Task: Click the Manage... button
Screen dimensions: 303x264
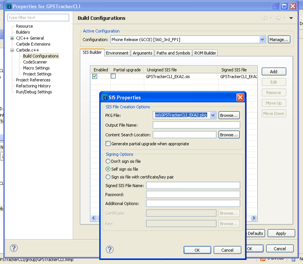Action: point(279,39)
